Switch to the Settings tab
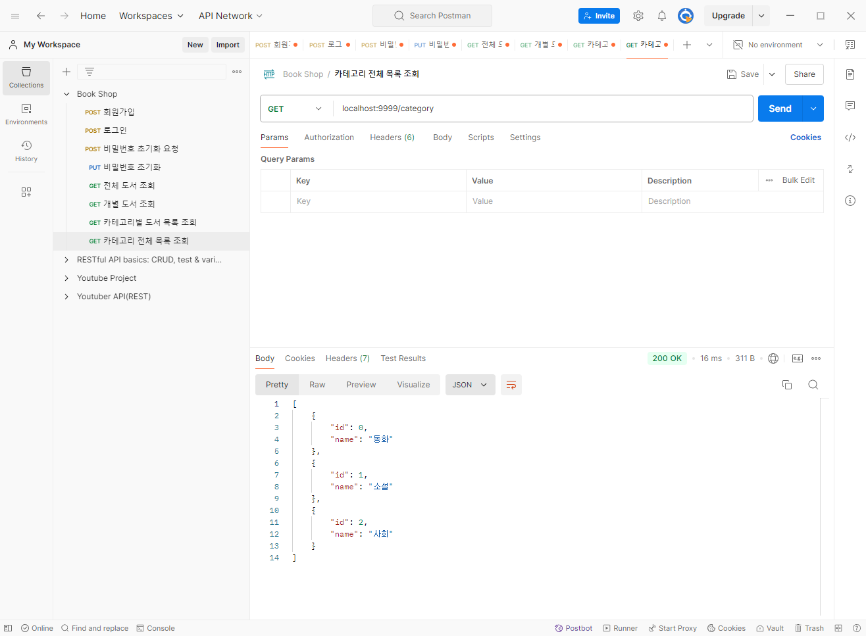This screenshot has height=636, width=866. click(x=525, y=137)
